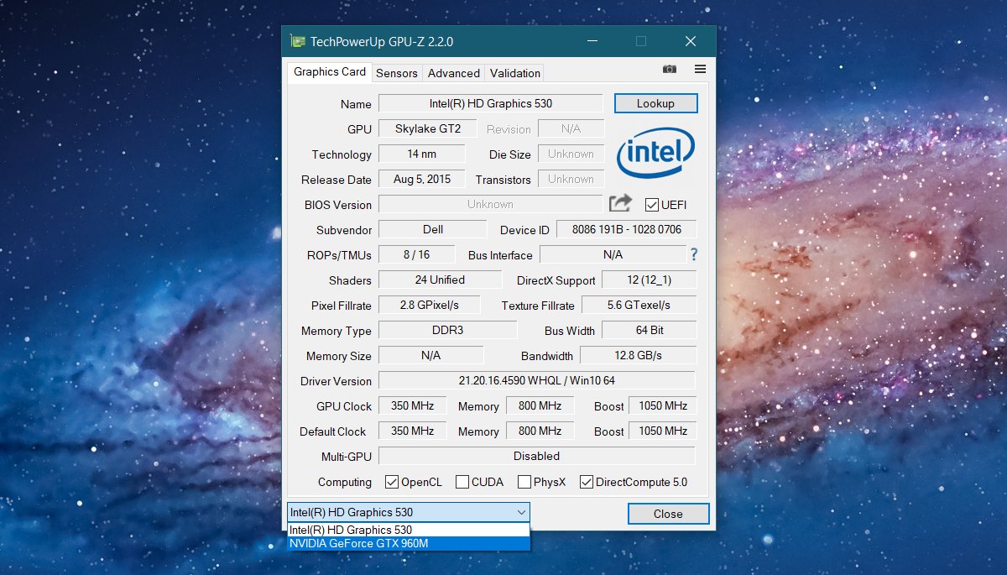Click the Shaders value 24 Unified
Screen dimensions: 1007x575
[x=440, y=280]
